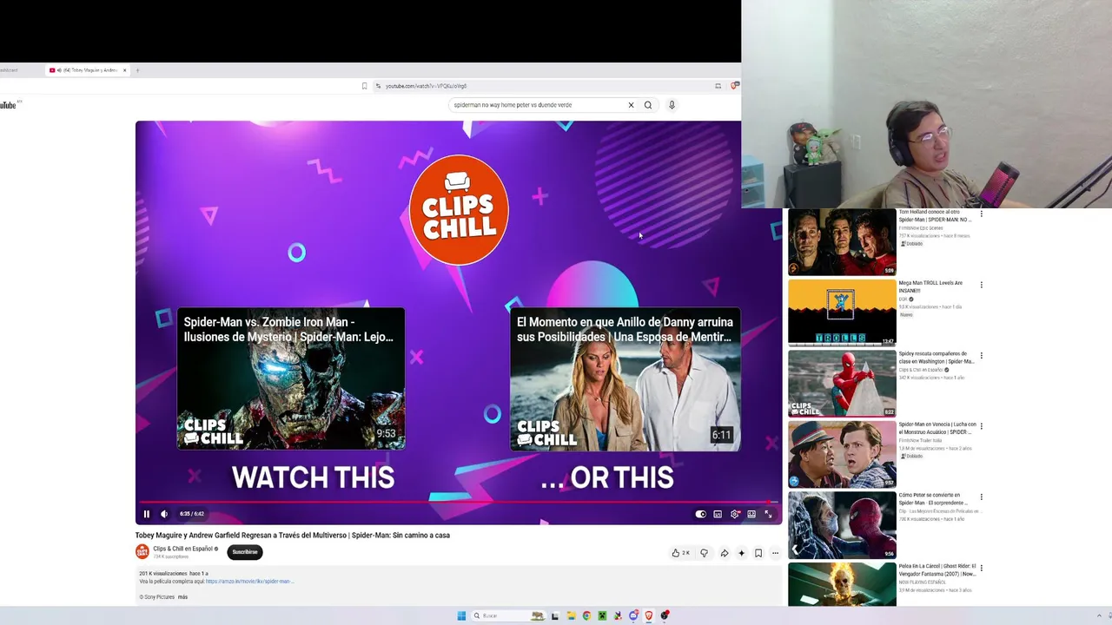The height and width of the screenshot is (625, 1112).
Task: Start voice search with the microphone icon
Action: point(672,105)
